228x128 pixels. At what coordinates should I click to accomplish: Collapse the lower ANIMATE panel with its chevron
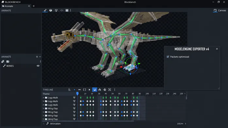[40, 57]
